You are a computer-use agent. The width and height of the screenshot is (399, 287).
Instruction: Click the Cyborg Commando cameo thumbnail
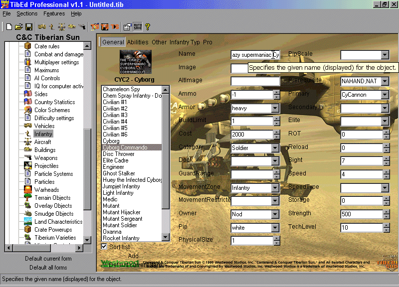click(136, 62)
